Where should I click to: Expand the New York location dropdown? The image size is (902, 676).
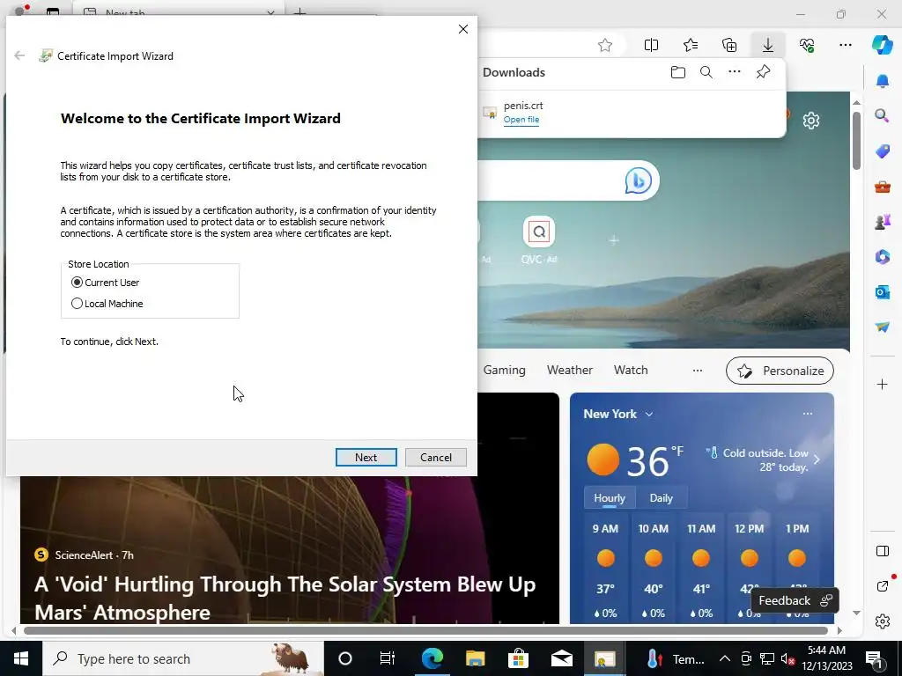[649, 414]
